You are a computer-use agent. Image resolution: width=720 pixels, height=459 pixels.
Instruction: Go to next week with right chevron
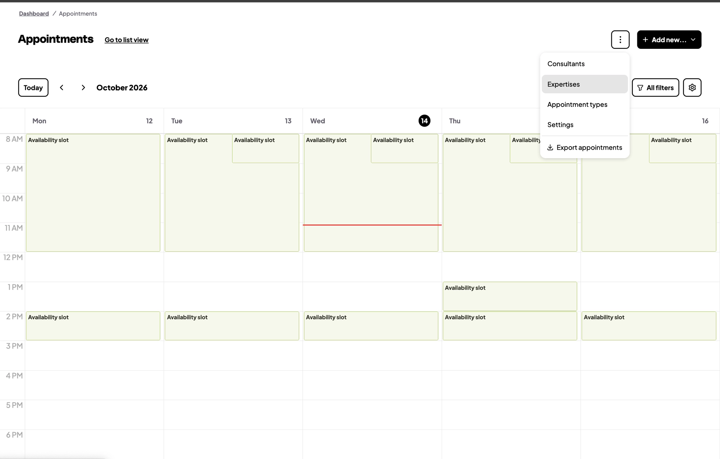point(83,88)
